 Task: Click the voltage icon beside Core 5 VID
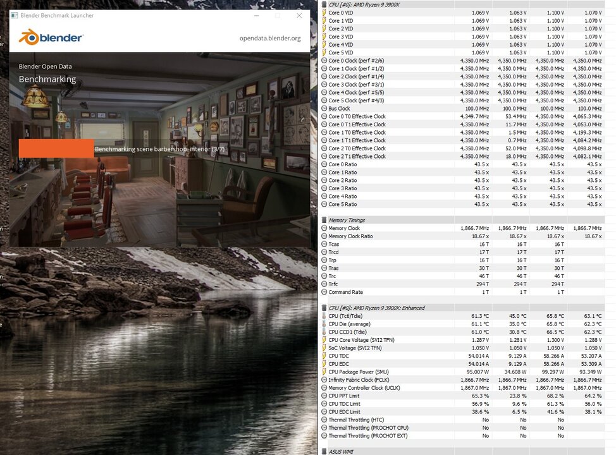click(324, 52)
